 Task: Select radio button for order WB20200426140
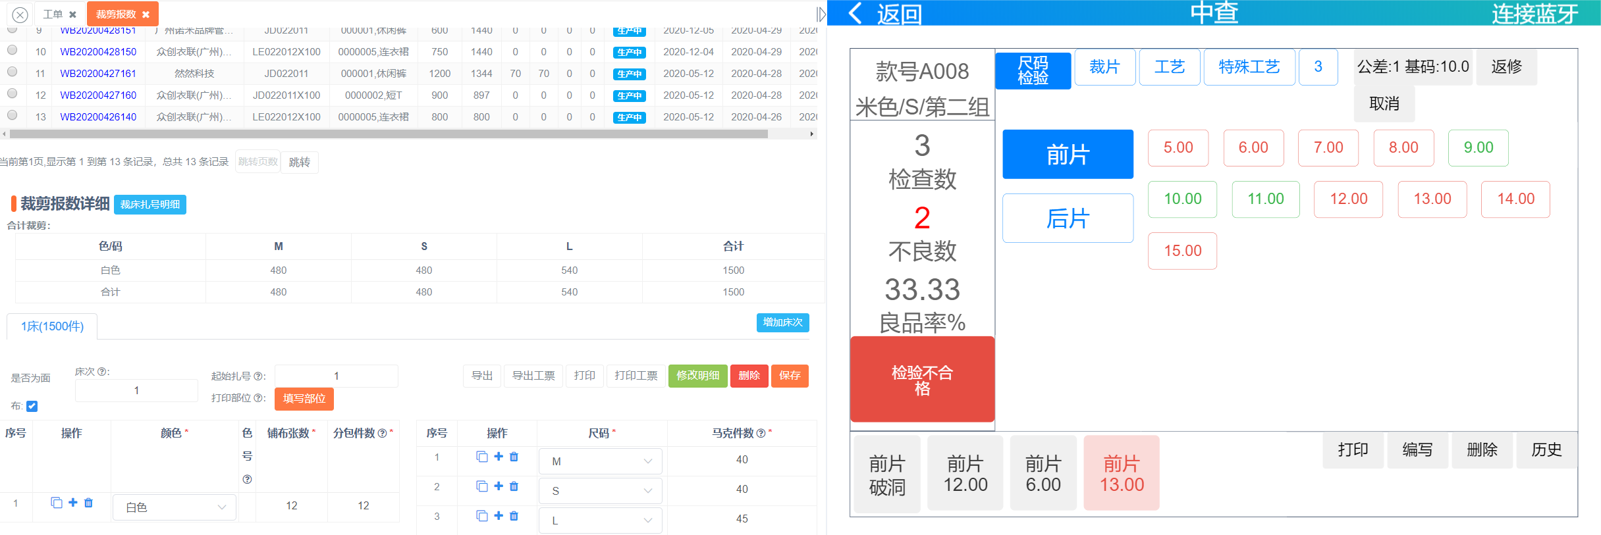pyautogui.click(x=12, y=115)
